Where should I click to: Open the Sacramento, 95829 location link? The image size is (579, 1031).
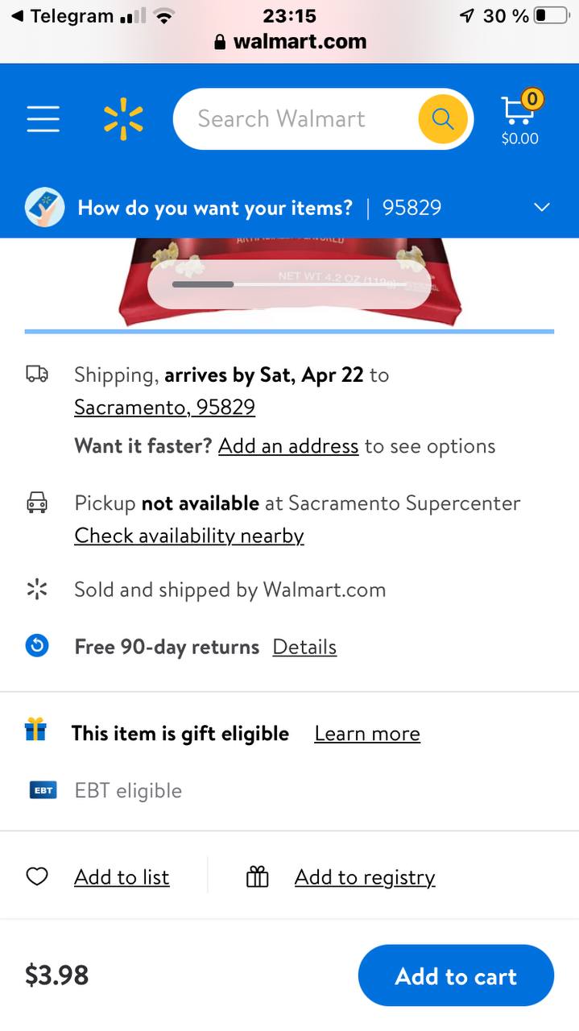(164, 408)
